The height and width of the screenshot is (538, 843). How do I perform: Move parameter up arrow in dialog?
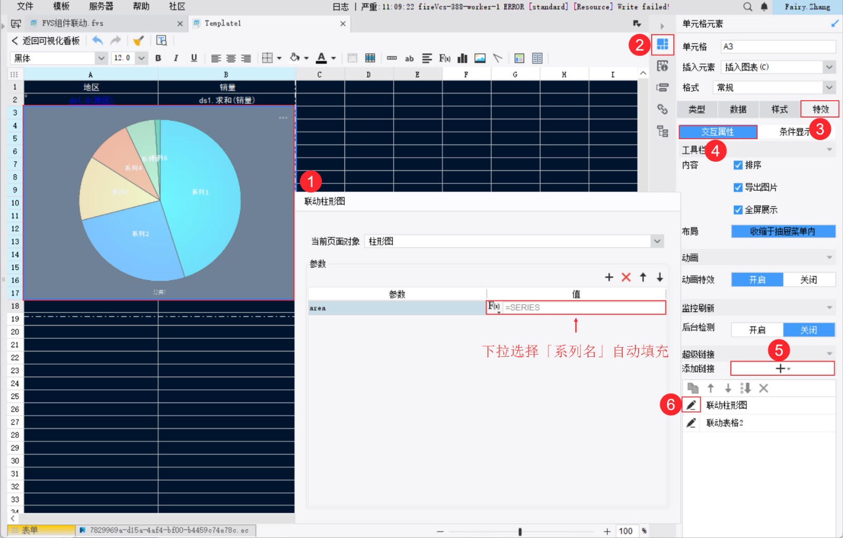pos(643,277)
